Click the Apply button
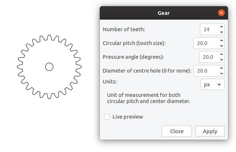This screenshot has height=152, width=236. pyautogui.click(x=210, y=131)
